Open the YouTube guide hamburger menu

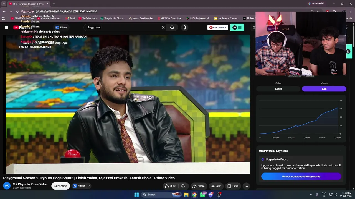tap(7, 27)
